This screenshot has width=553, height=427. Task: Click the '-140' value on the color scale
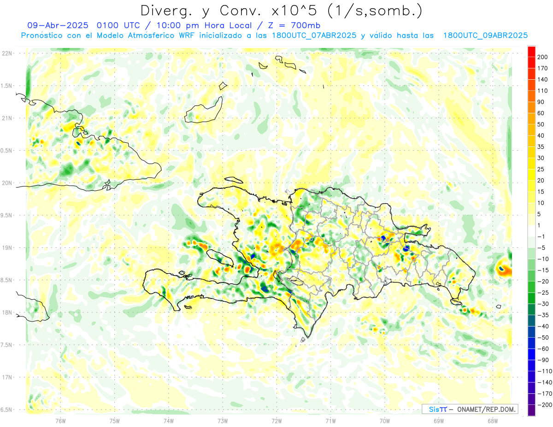click(x=545, y=382)
